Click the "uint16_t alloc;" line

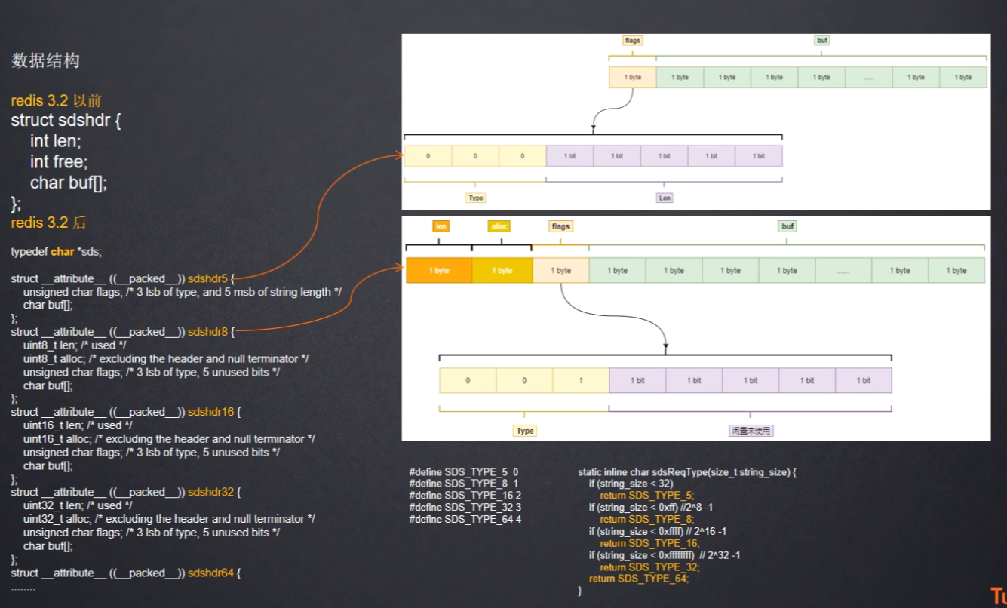[169, 439]
